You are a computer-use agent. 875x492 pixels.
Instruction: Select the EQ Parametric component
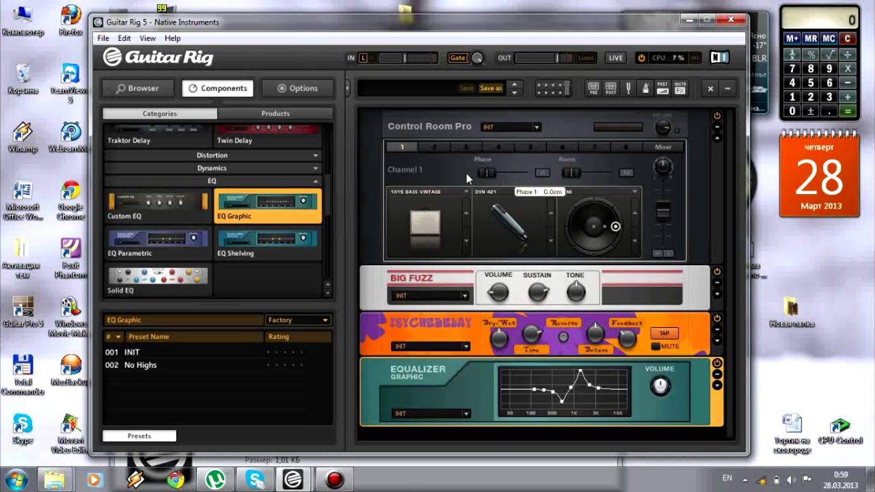tap(158, 243)
